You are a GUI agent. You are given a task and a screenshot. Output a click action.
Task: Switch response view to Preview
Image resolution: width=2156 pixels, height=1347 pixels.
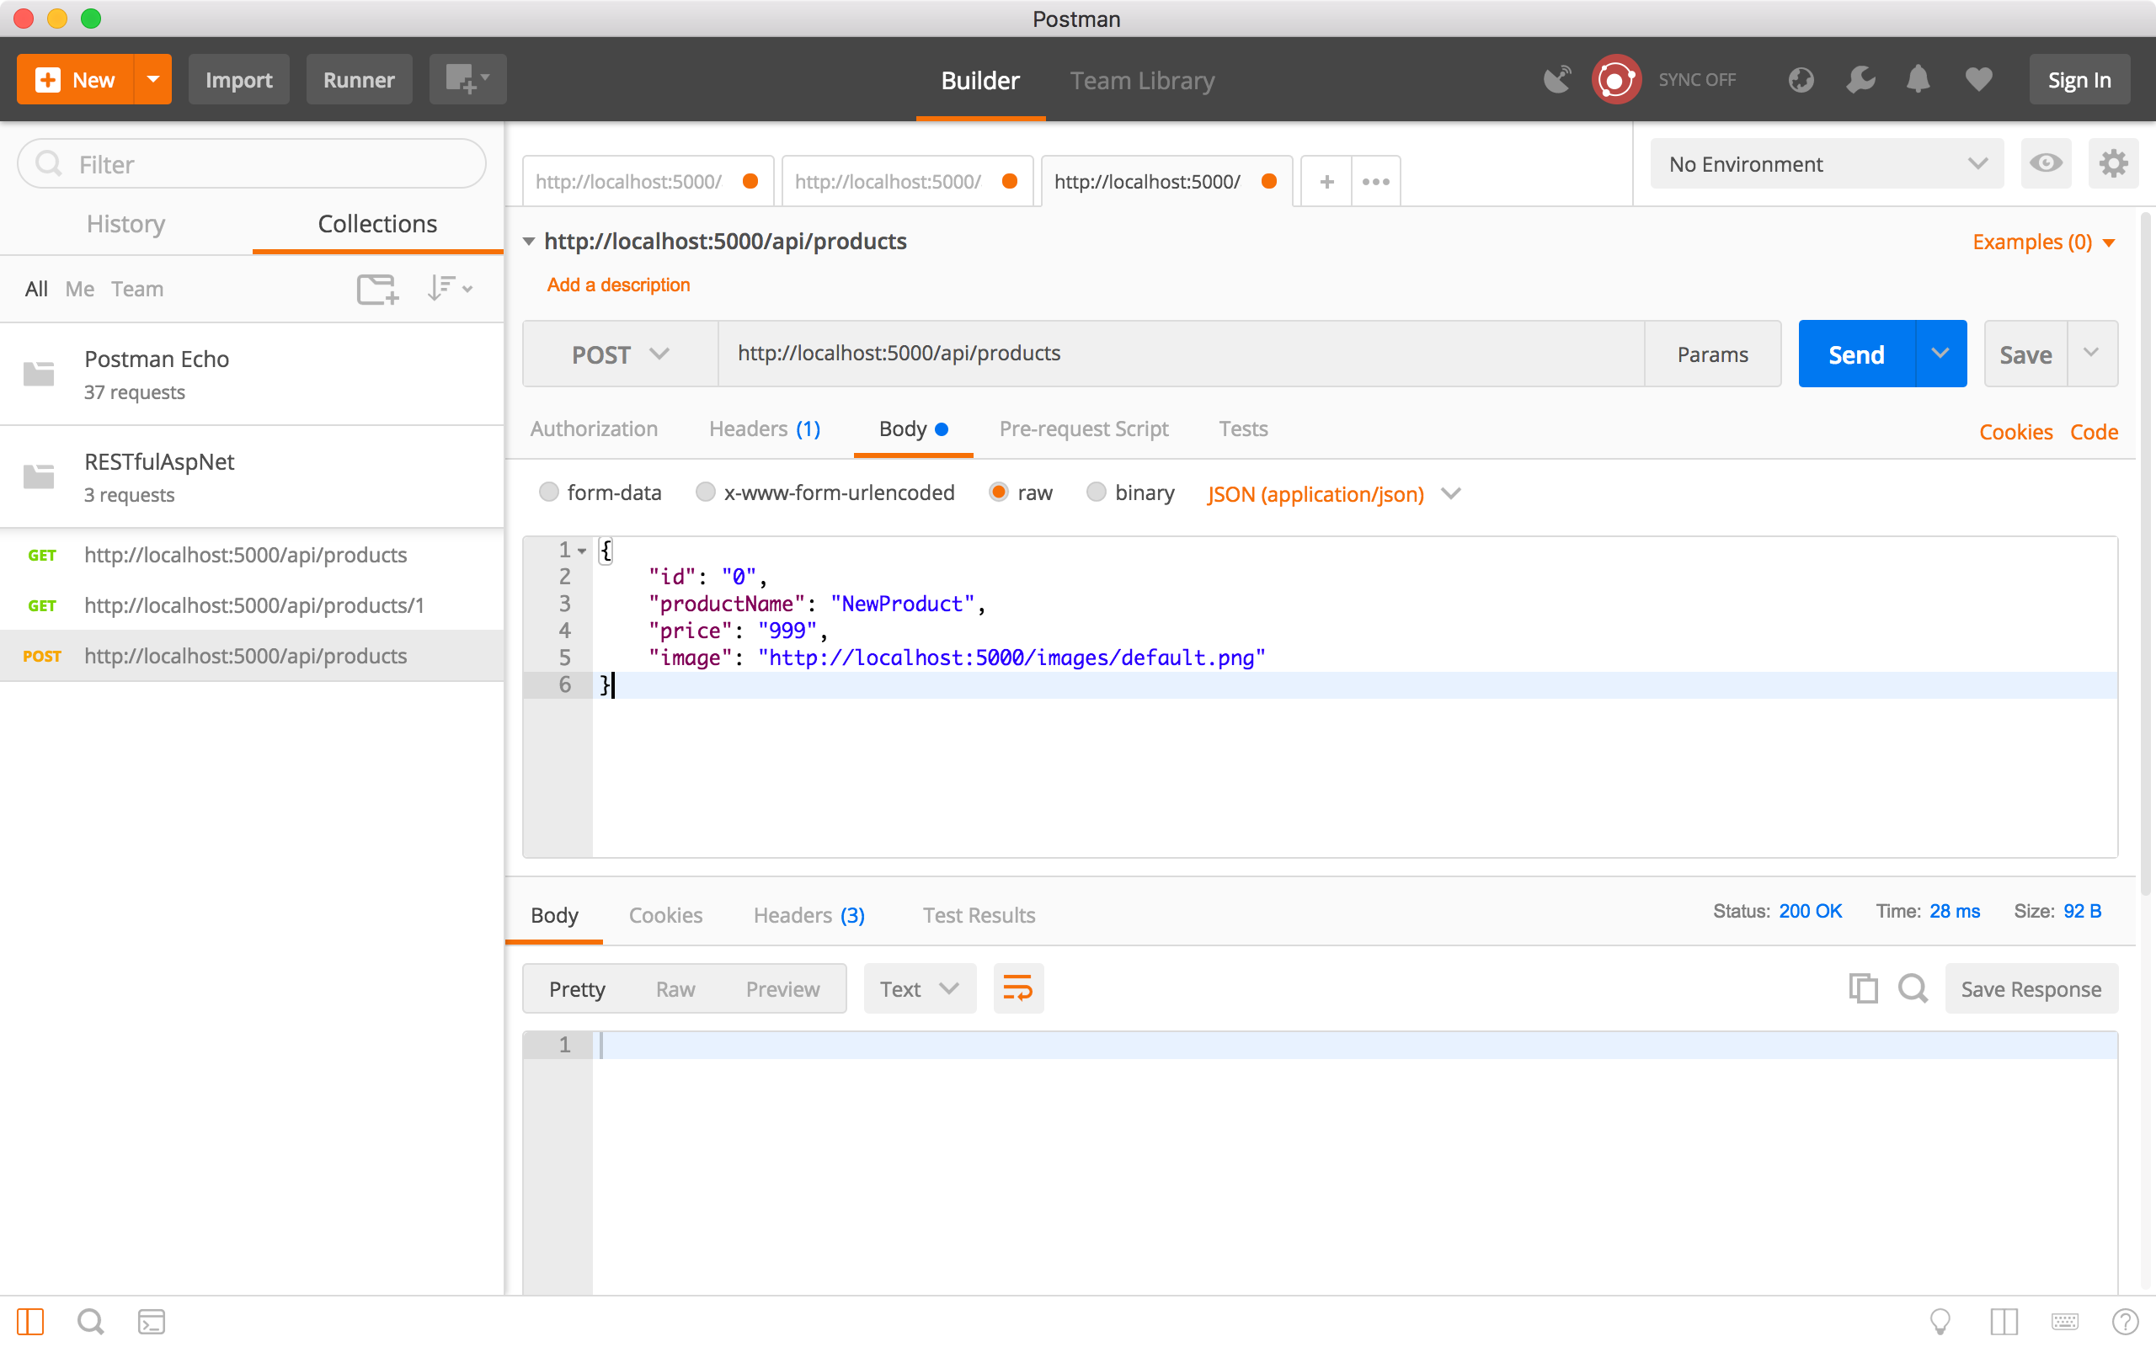click(782, 989)
